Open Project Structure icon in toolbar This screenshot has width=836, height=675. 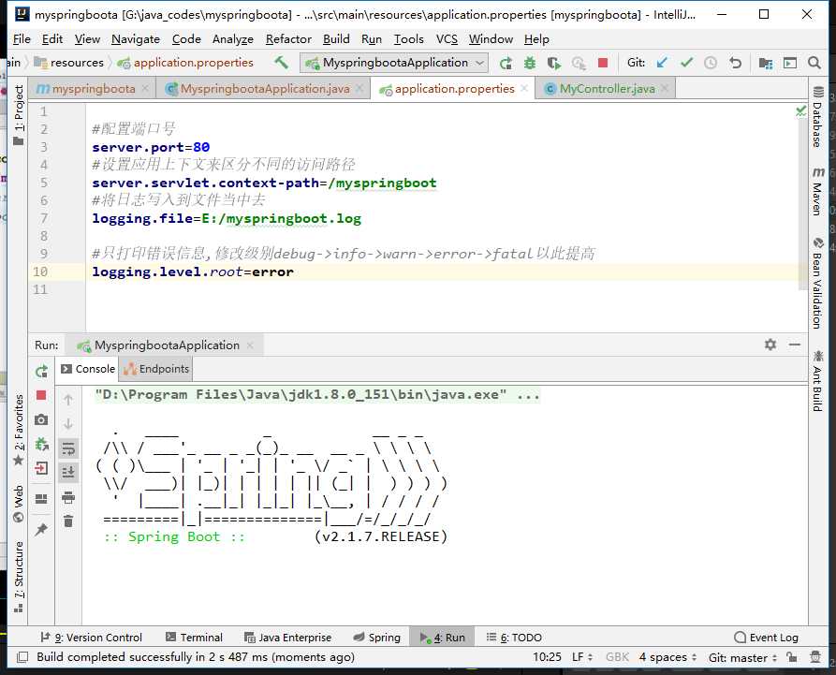(766, 63)
